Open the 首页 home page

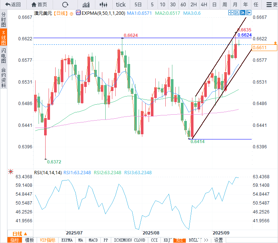pos(39,4)
